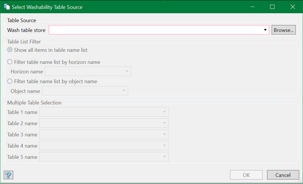Image resolution: width=303 pixels, height=184 pixels.
Task: Maximize the dialog window
Action: 272,7
